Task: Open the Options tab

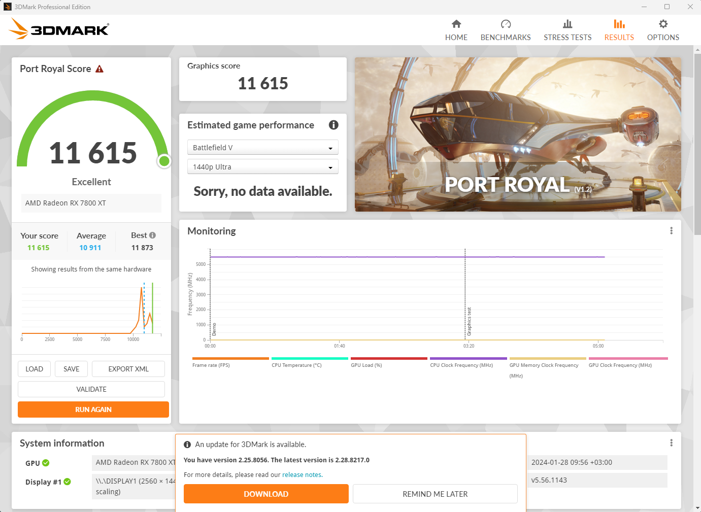Action: [x=663, y=30]
